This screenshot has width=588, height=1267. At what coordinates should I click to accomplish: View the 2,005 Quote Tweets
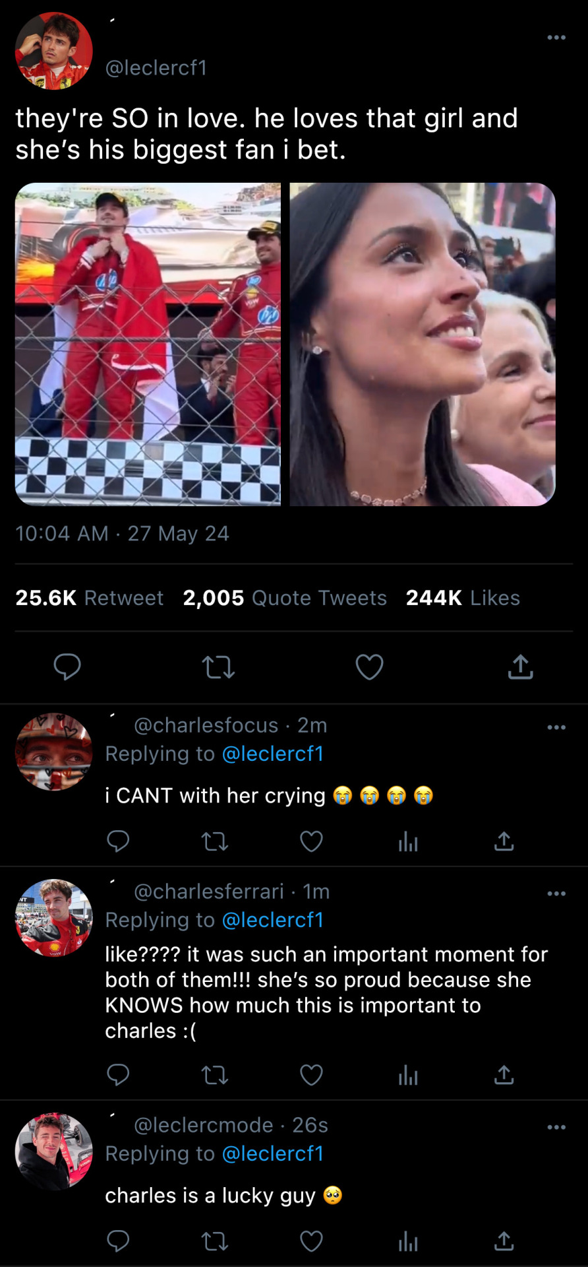(285, 598)
